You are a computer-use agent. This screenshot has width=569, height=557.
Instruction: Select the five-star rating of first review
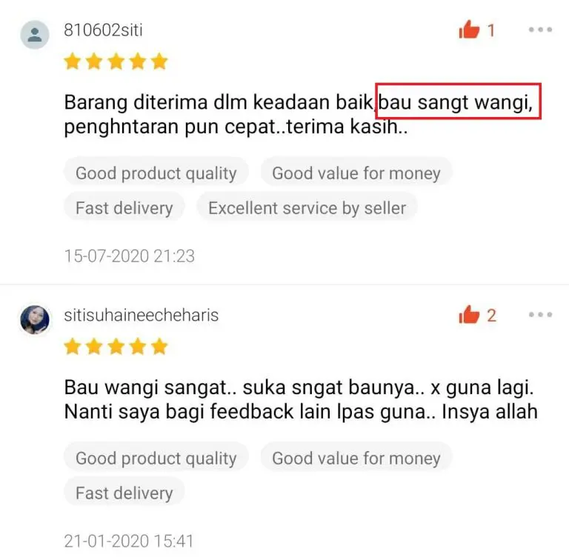pos(116,61)
